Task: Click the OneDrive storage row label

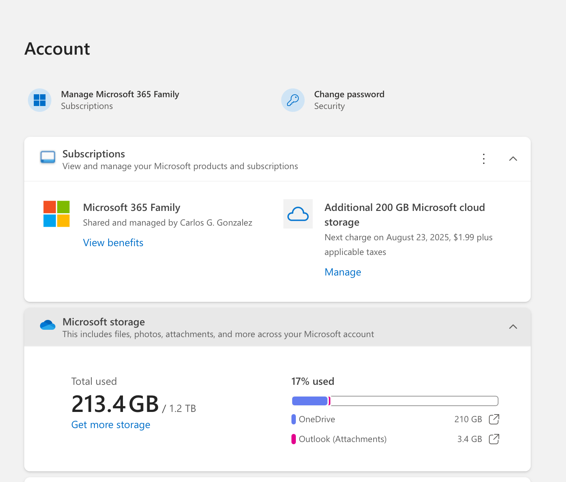Action: tap(317, 419)
